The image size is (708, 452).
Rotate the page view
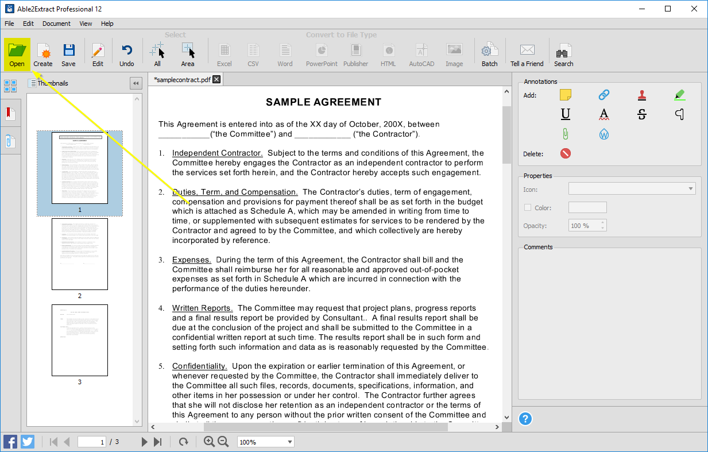tap(183, 442)
